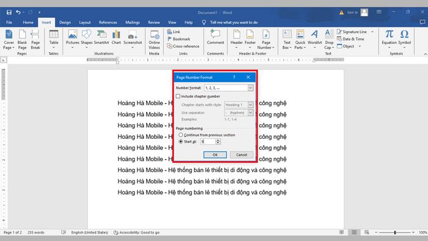The image size is (428, 241).
Task: Open the Shapes gallery
Action: [87, 39]
